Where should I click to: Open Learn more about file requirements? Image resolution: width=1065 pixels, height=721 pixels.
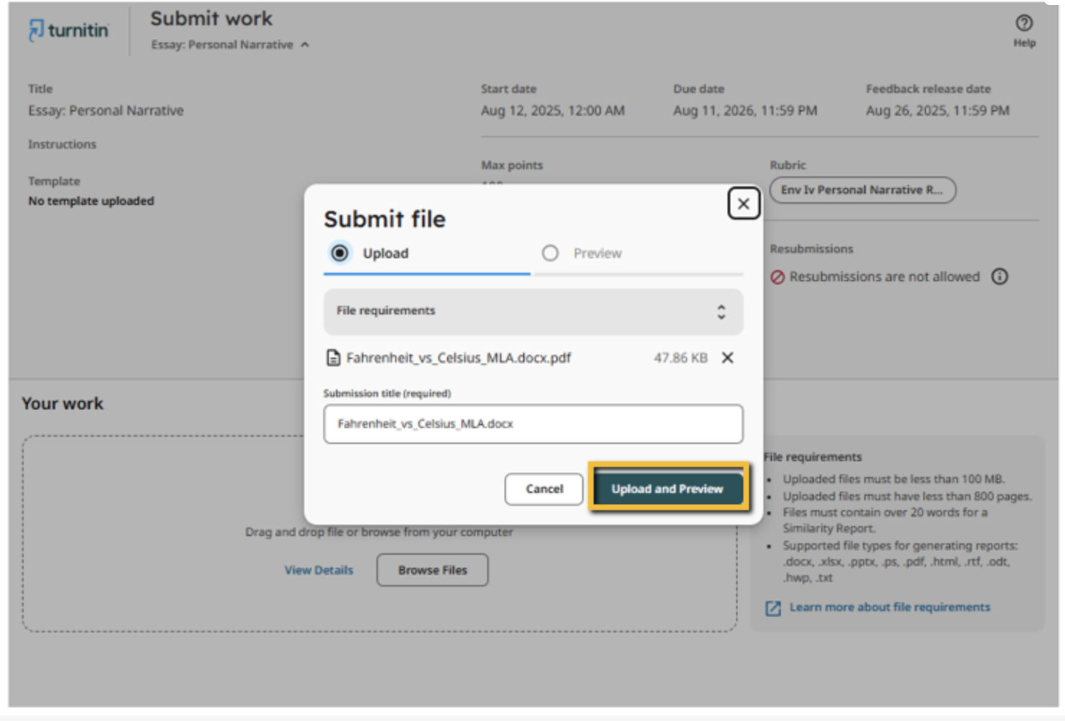[x=889, y=607]
